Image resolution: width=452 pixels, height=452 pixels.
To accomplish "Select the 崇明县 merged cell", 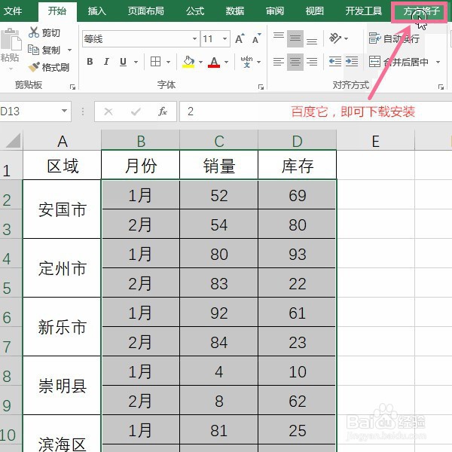I will click(x=62, y=386).
